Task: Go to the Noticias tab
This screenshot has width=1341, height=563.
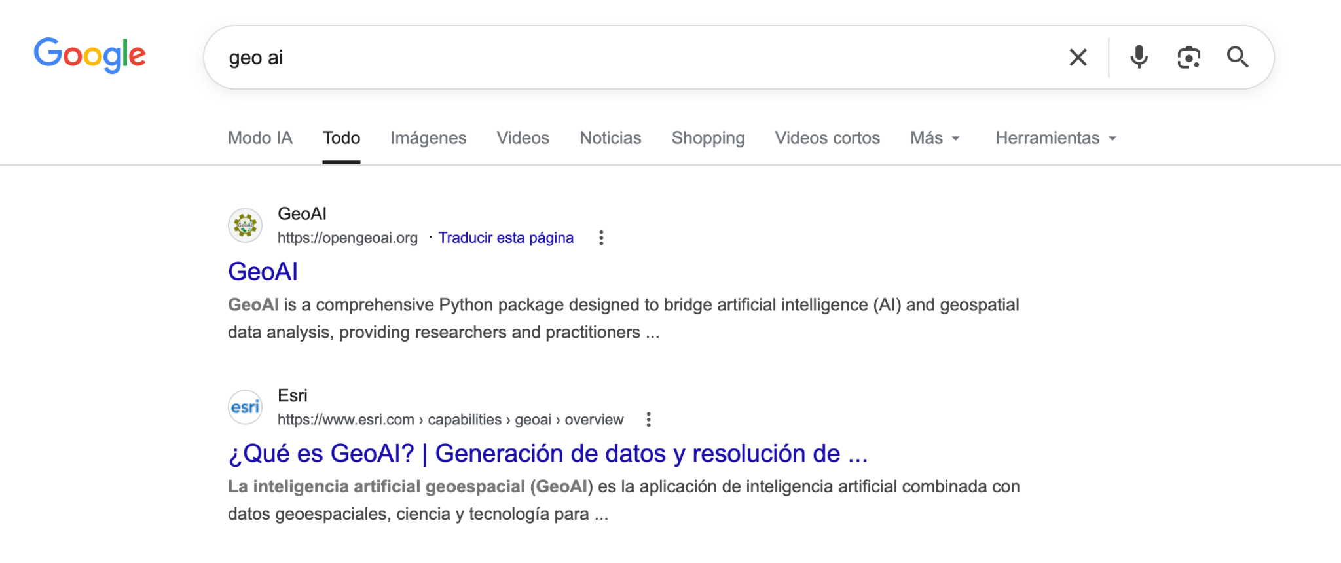Action: tap(610, 138)
